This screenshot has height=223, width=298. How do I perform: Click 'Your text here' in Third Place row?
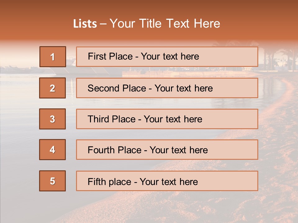(173, 119)
